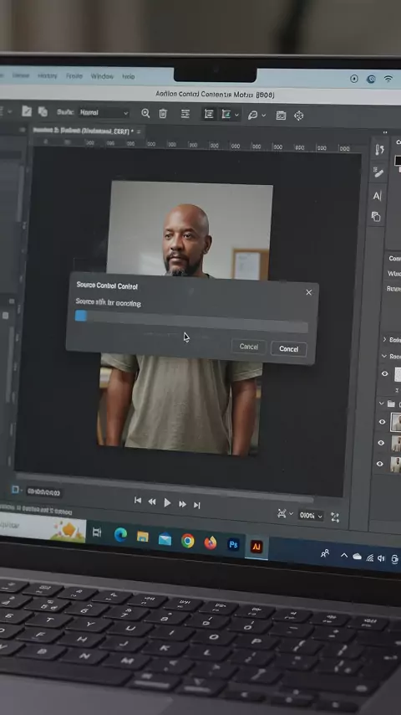Image resolution: width=401 pixels, height=715 pixels.
Task: Click the cloud OneDrive icon in system tray
Action: (358, 556)
